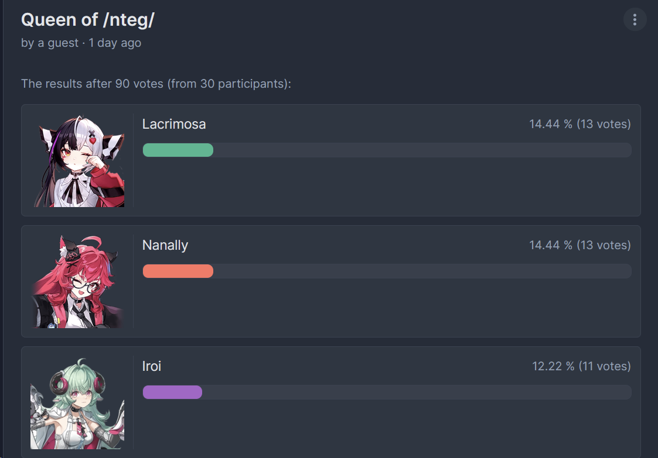Click the Iroi character thumbnail

coord(77,402)
